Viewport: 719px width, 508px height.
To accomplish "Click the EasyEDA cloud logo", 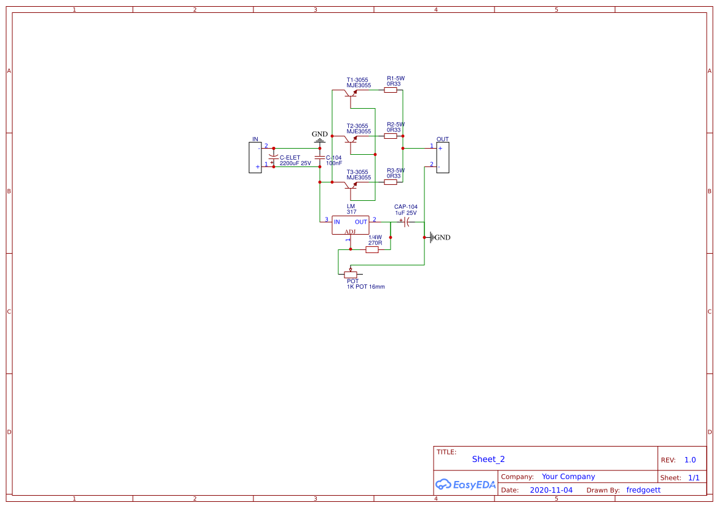I will coord(444,485).
